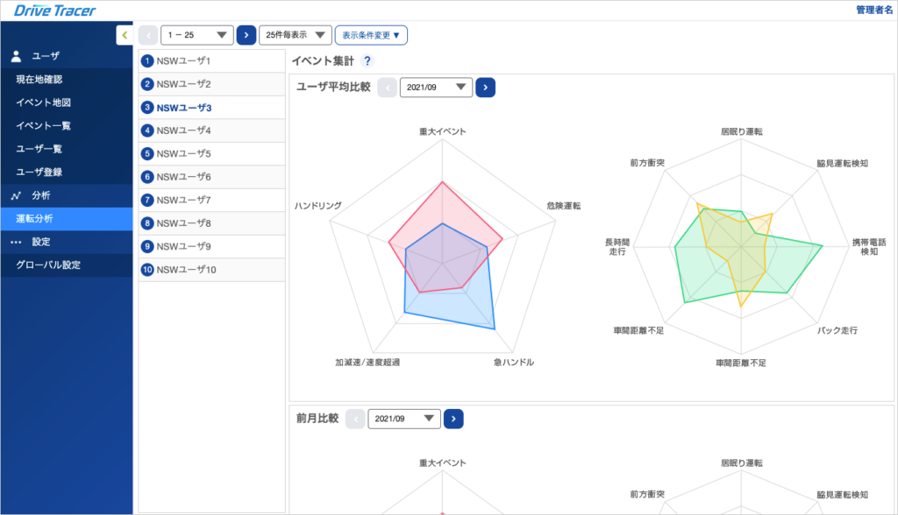Screen dimensions: 898x515
Task: Go back a month in user average comparison
Action: pyautogui.click(x=387, y=87)
